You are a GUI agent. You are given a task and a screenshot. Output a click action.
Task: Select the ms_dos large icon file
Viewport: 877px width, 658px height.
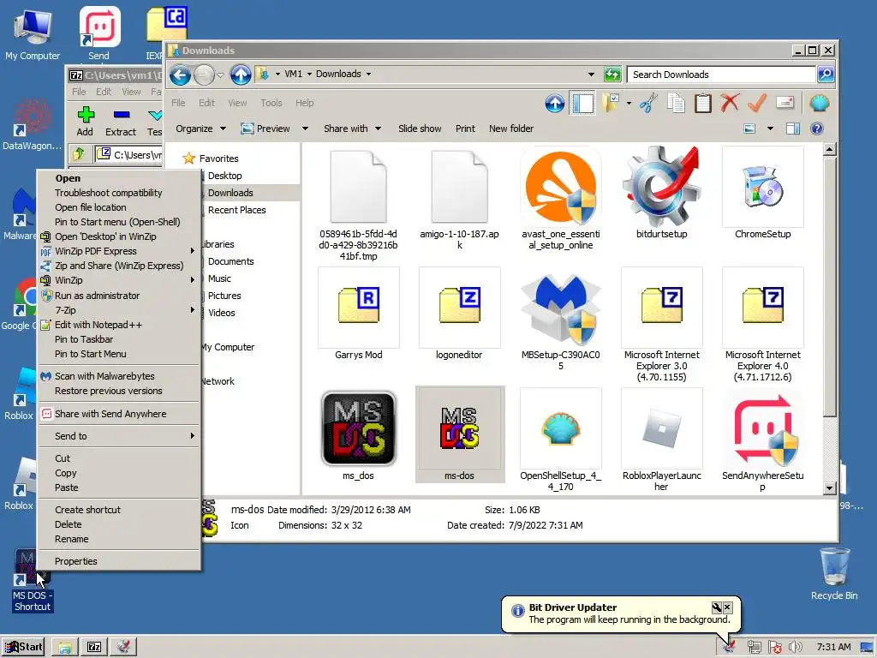(x=359, y=435)
